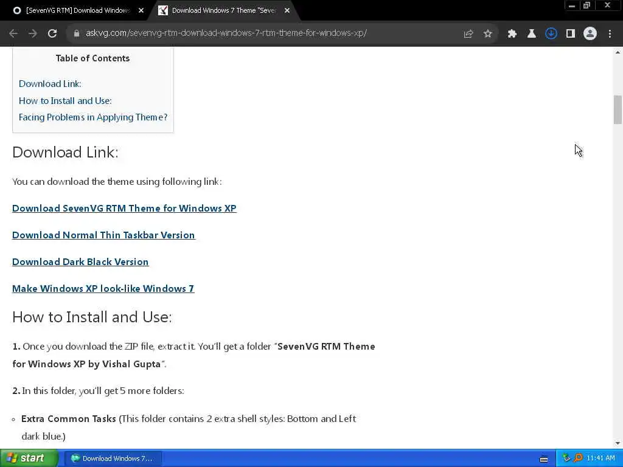623x467 pixels.
Task: Open Download Dark Black Version link
Action: pyautogui.click(x=81, y=261)
